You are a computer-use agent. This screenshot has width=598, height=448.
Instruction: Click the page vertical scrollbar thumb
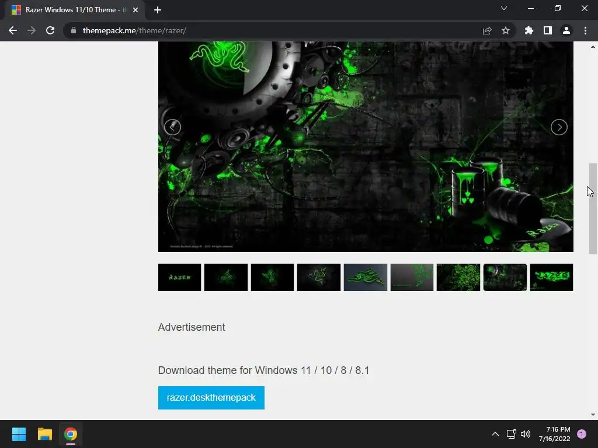pyautogui.click(x=593, y=209)
